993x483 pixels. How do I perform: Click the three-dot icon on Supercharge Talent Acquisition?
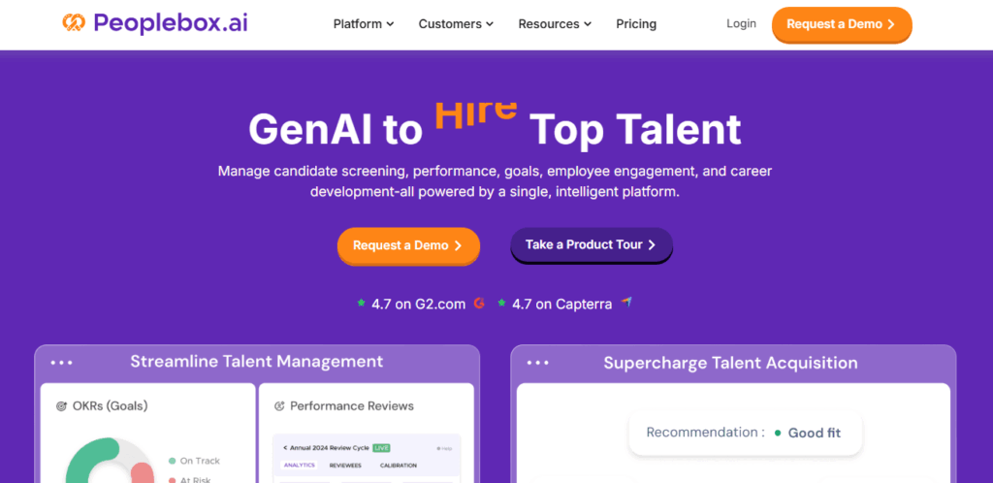(537, 364)
